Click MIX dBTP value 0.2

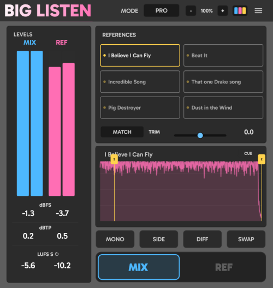(x=28, y=236)
